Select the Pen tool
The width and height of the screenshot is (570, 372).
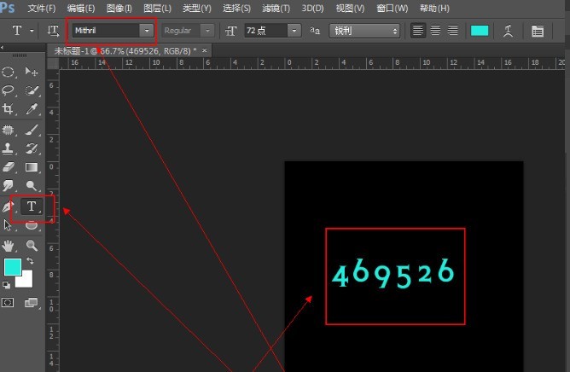[8, 206]
